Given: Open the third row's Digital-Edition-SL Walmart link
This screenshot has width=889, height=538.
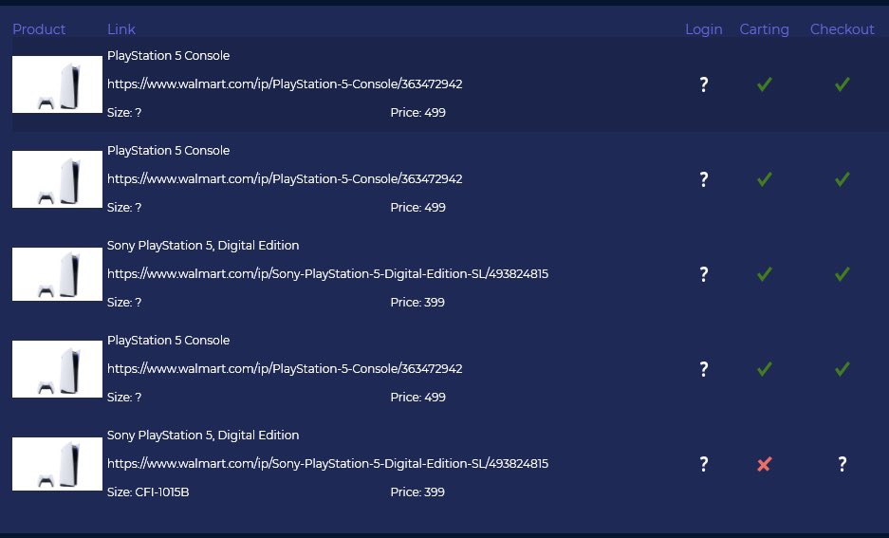Looking at the screenshot, I should pyautogui.click(x=327, y=274).
